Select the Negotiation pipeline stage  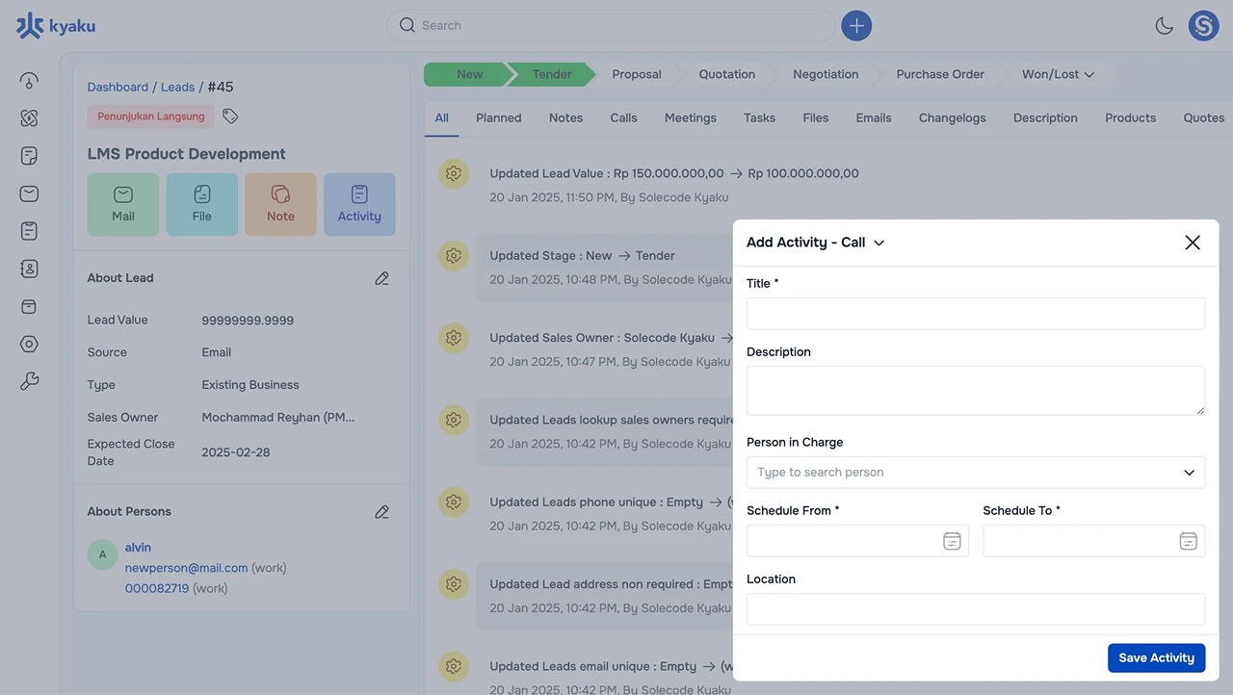click(826, 74)
